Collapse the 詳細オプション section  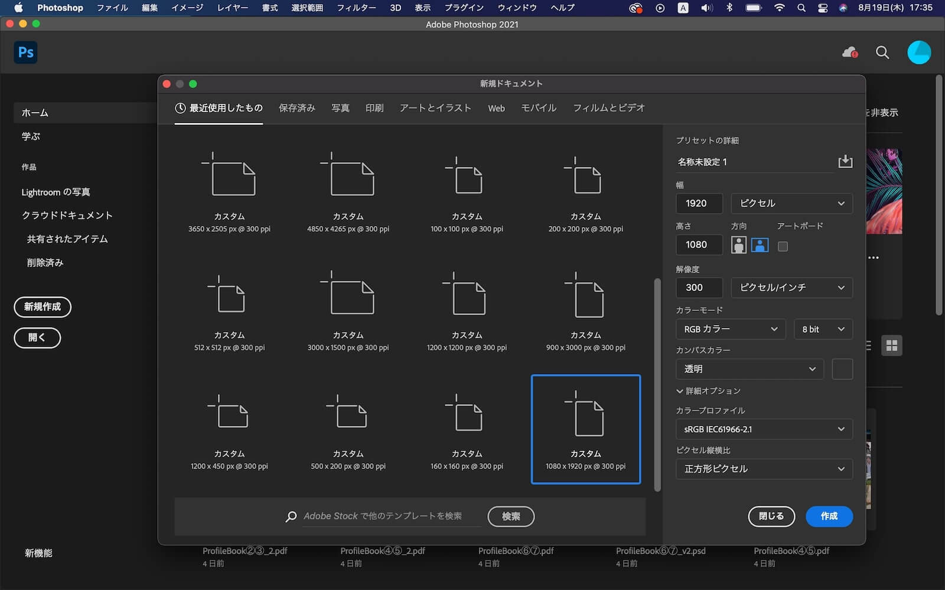click(x=708, y=391)
